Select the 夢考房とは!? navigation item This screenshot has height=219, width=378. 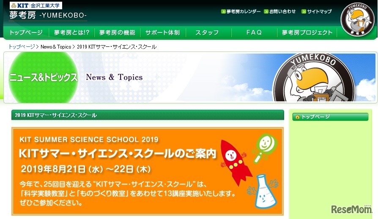click(71, 32)
